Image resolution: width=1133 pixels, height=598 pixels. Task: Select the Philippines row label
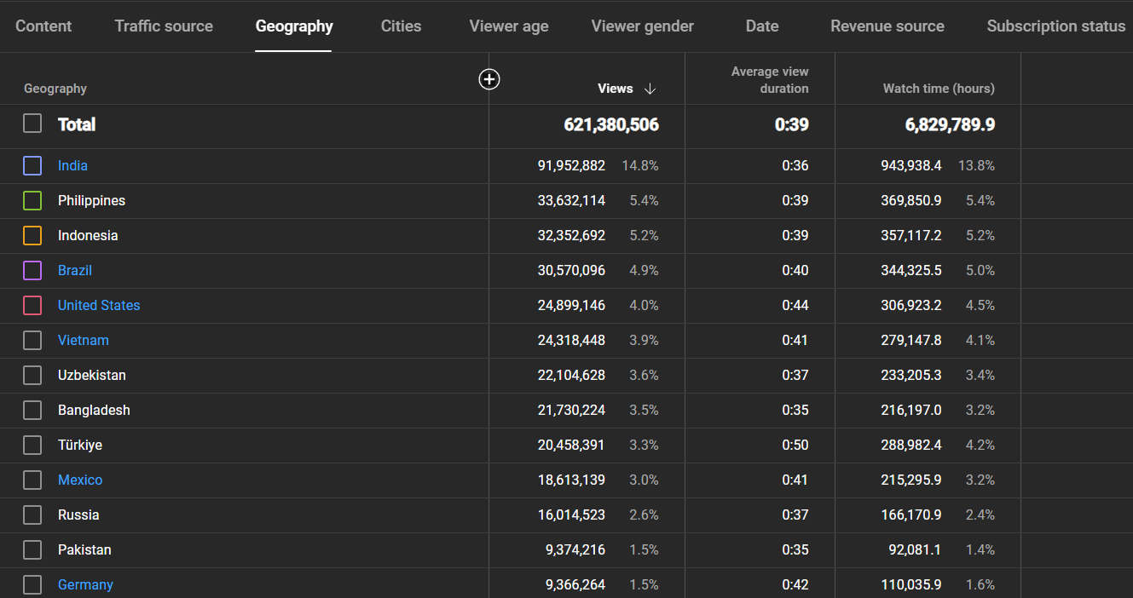coord(91,200)
